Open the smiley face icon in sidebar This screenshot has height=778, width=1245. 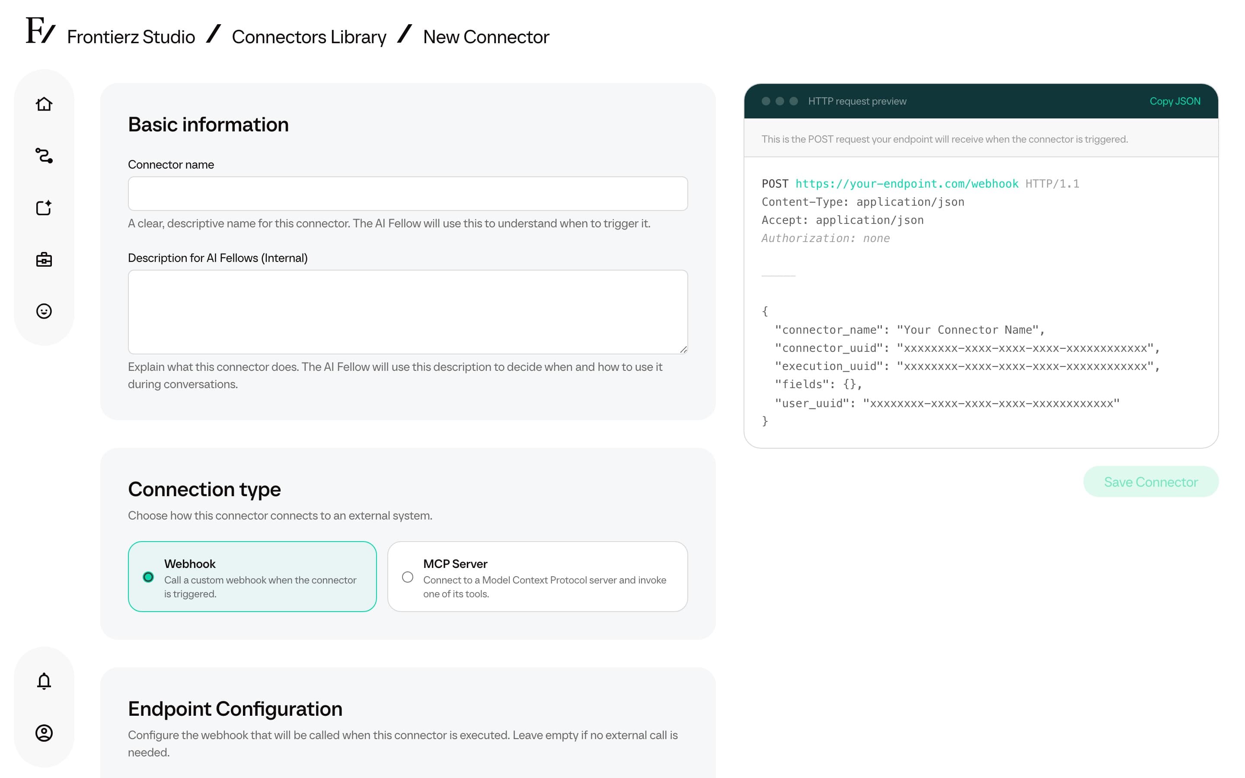[44, 311]
